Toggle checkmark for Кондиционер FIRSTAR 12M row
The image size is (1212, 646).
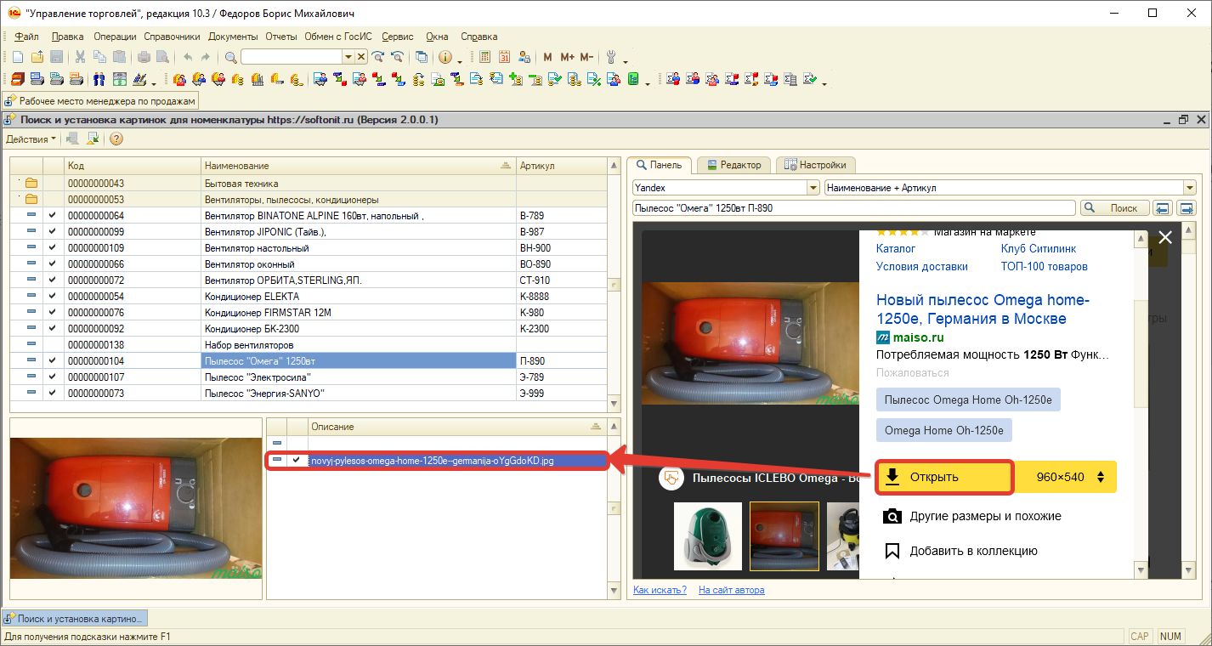[54, 313]
